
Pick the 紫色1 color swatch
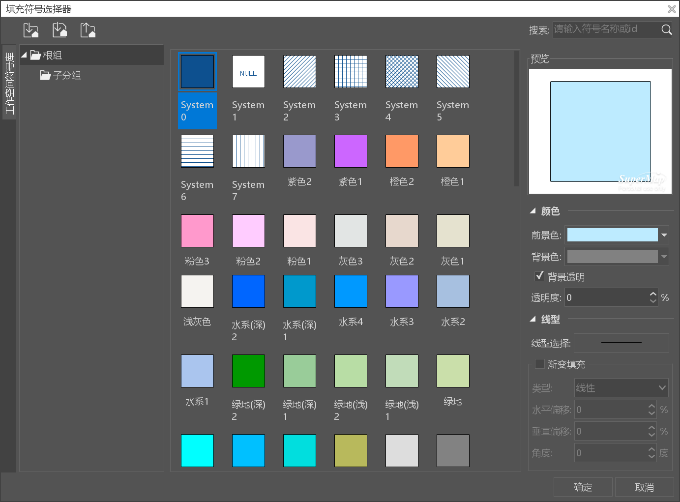[351, 151]
